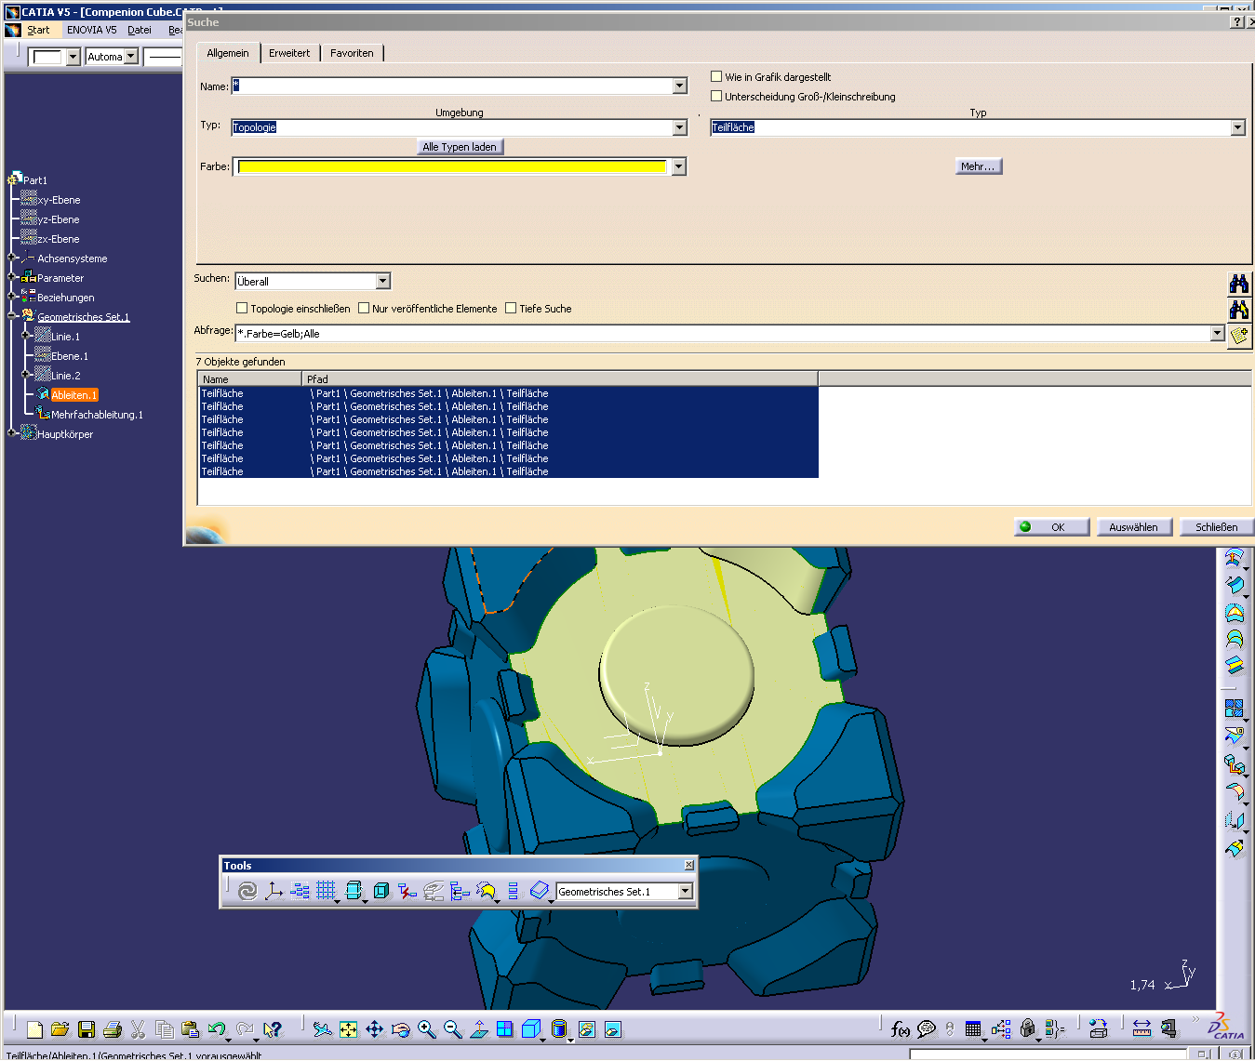Image resolution: width=1255 pixels, height=1061 pixels.
Task: Click the Print icon
Action: click(x=113, y=1029)
